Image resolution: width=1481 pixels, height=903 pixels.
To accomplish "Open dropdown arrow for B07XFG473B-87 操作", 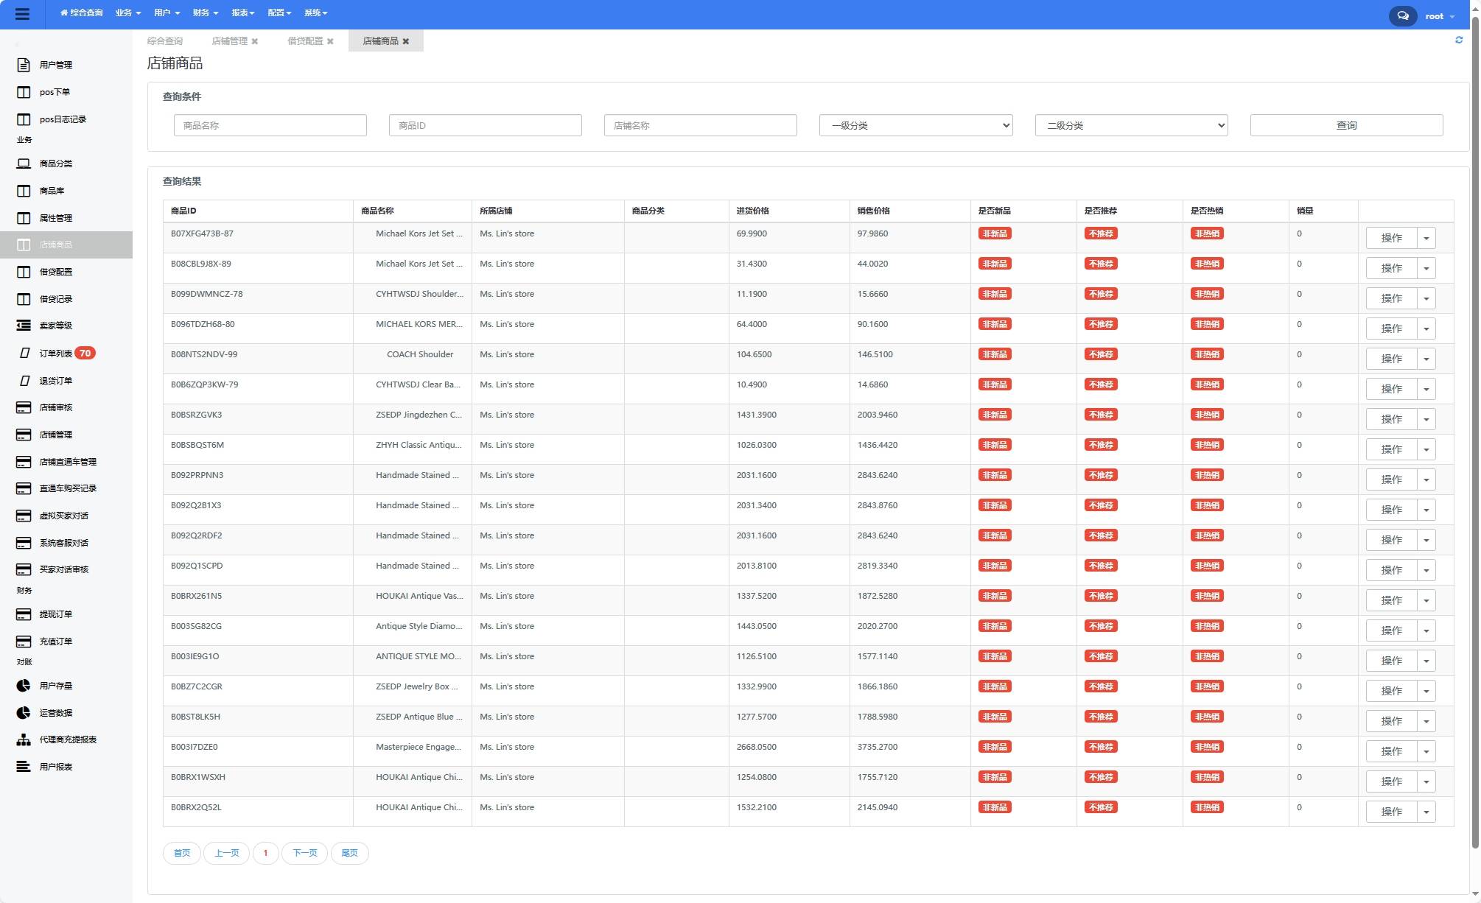I will (x=1426, y=238).
